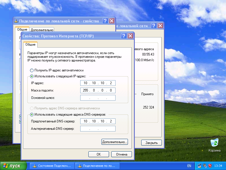Cancel TCP/IP dialog with Отмена

[122, 154]
